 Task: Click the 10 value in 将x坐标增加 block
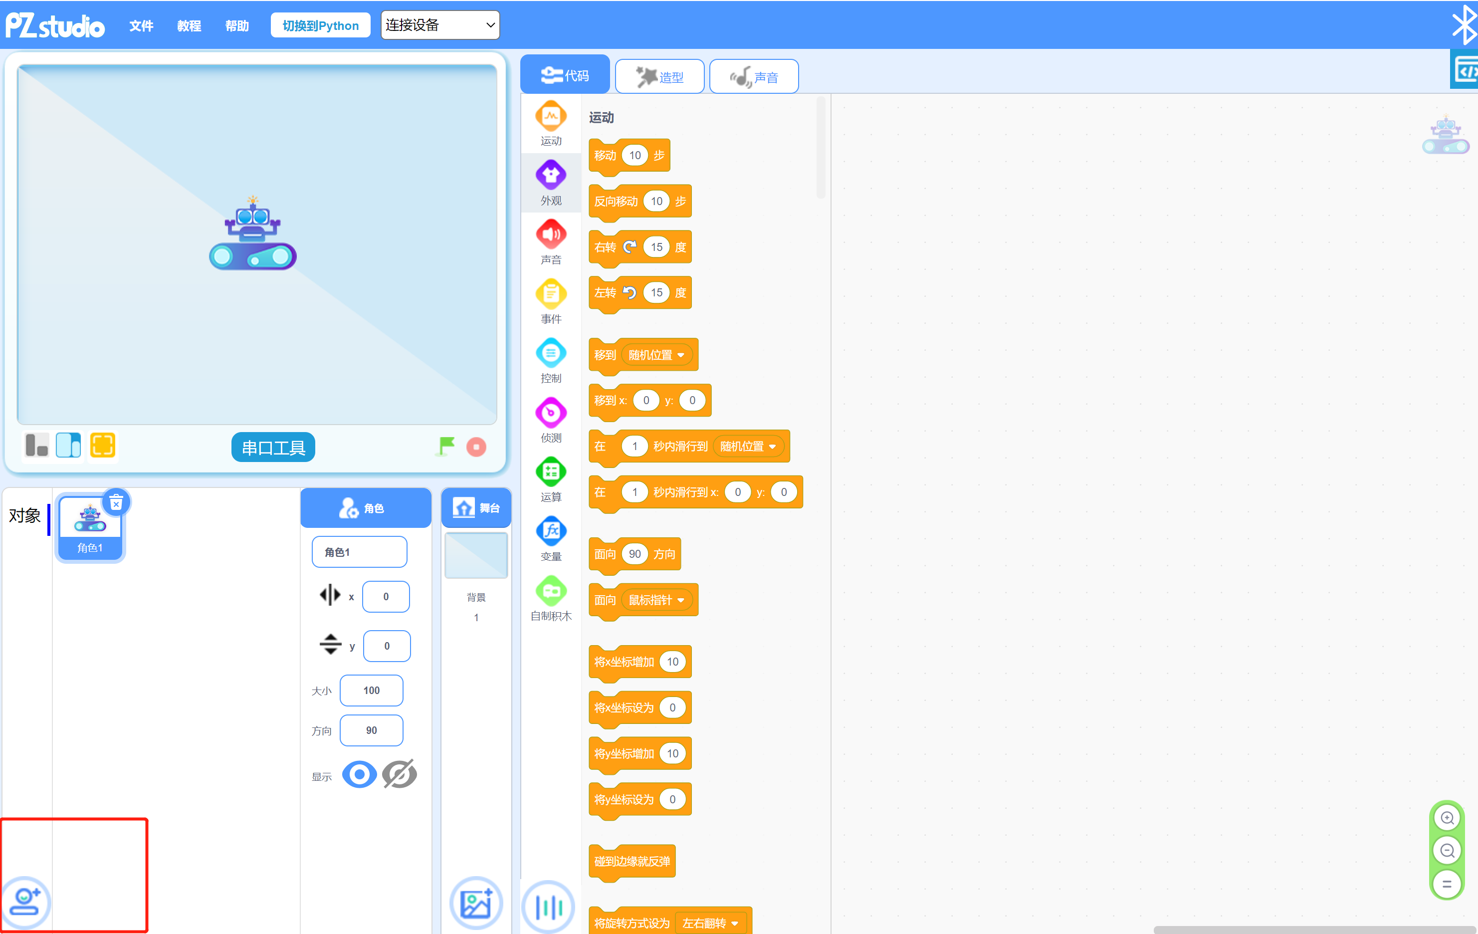673,662
